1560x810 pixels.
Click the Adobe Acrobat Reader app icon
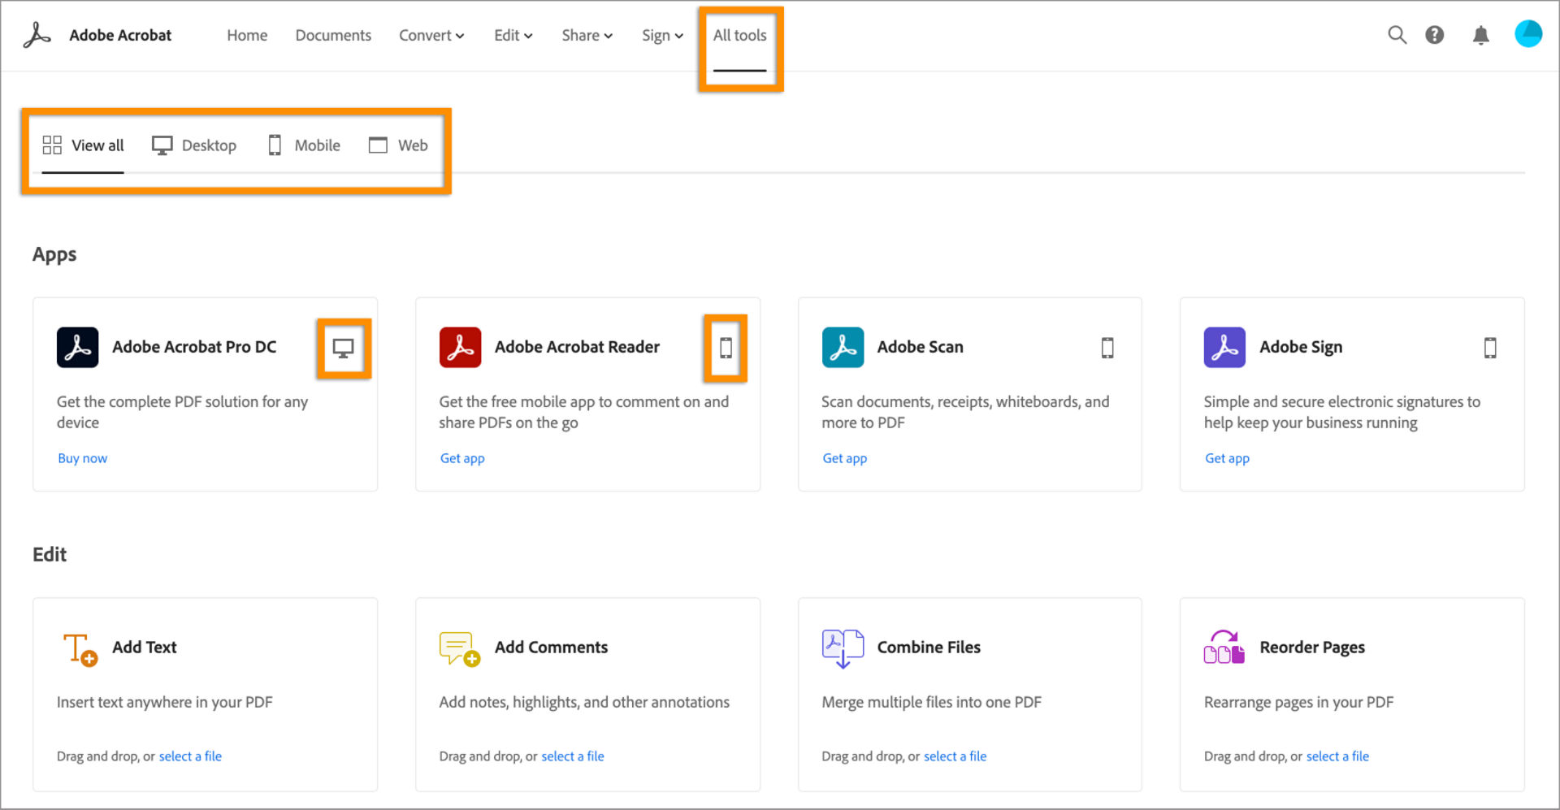coord(460,347)
